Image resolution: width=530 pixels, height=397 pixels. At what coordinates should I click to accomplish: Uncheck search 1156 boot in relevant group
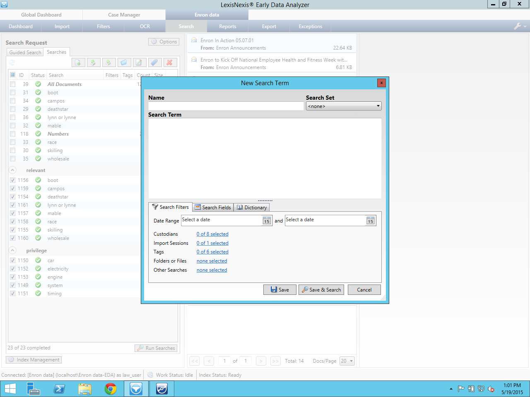13,180
